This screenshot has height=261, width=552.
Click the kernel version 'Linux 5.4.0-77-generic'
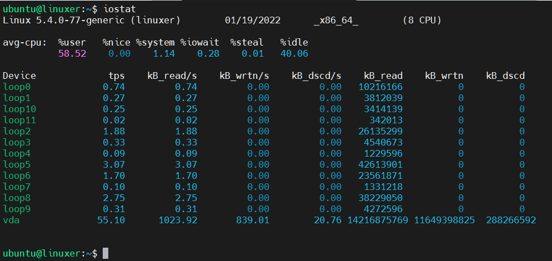[x=64, y=20]
